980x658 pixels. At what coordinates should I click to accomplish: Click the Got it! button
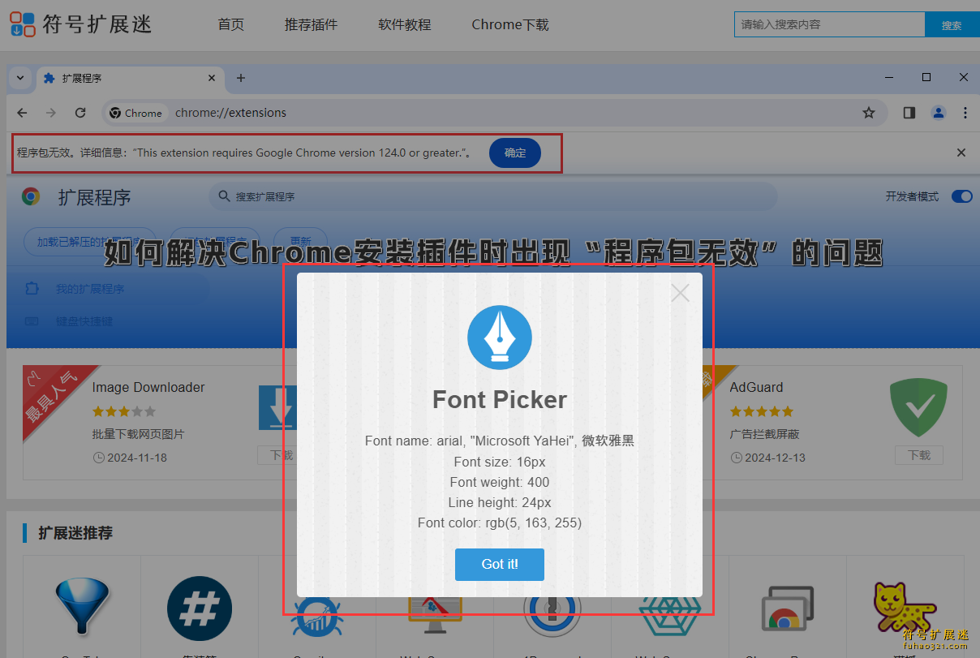[500, 564]
